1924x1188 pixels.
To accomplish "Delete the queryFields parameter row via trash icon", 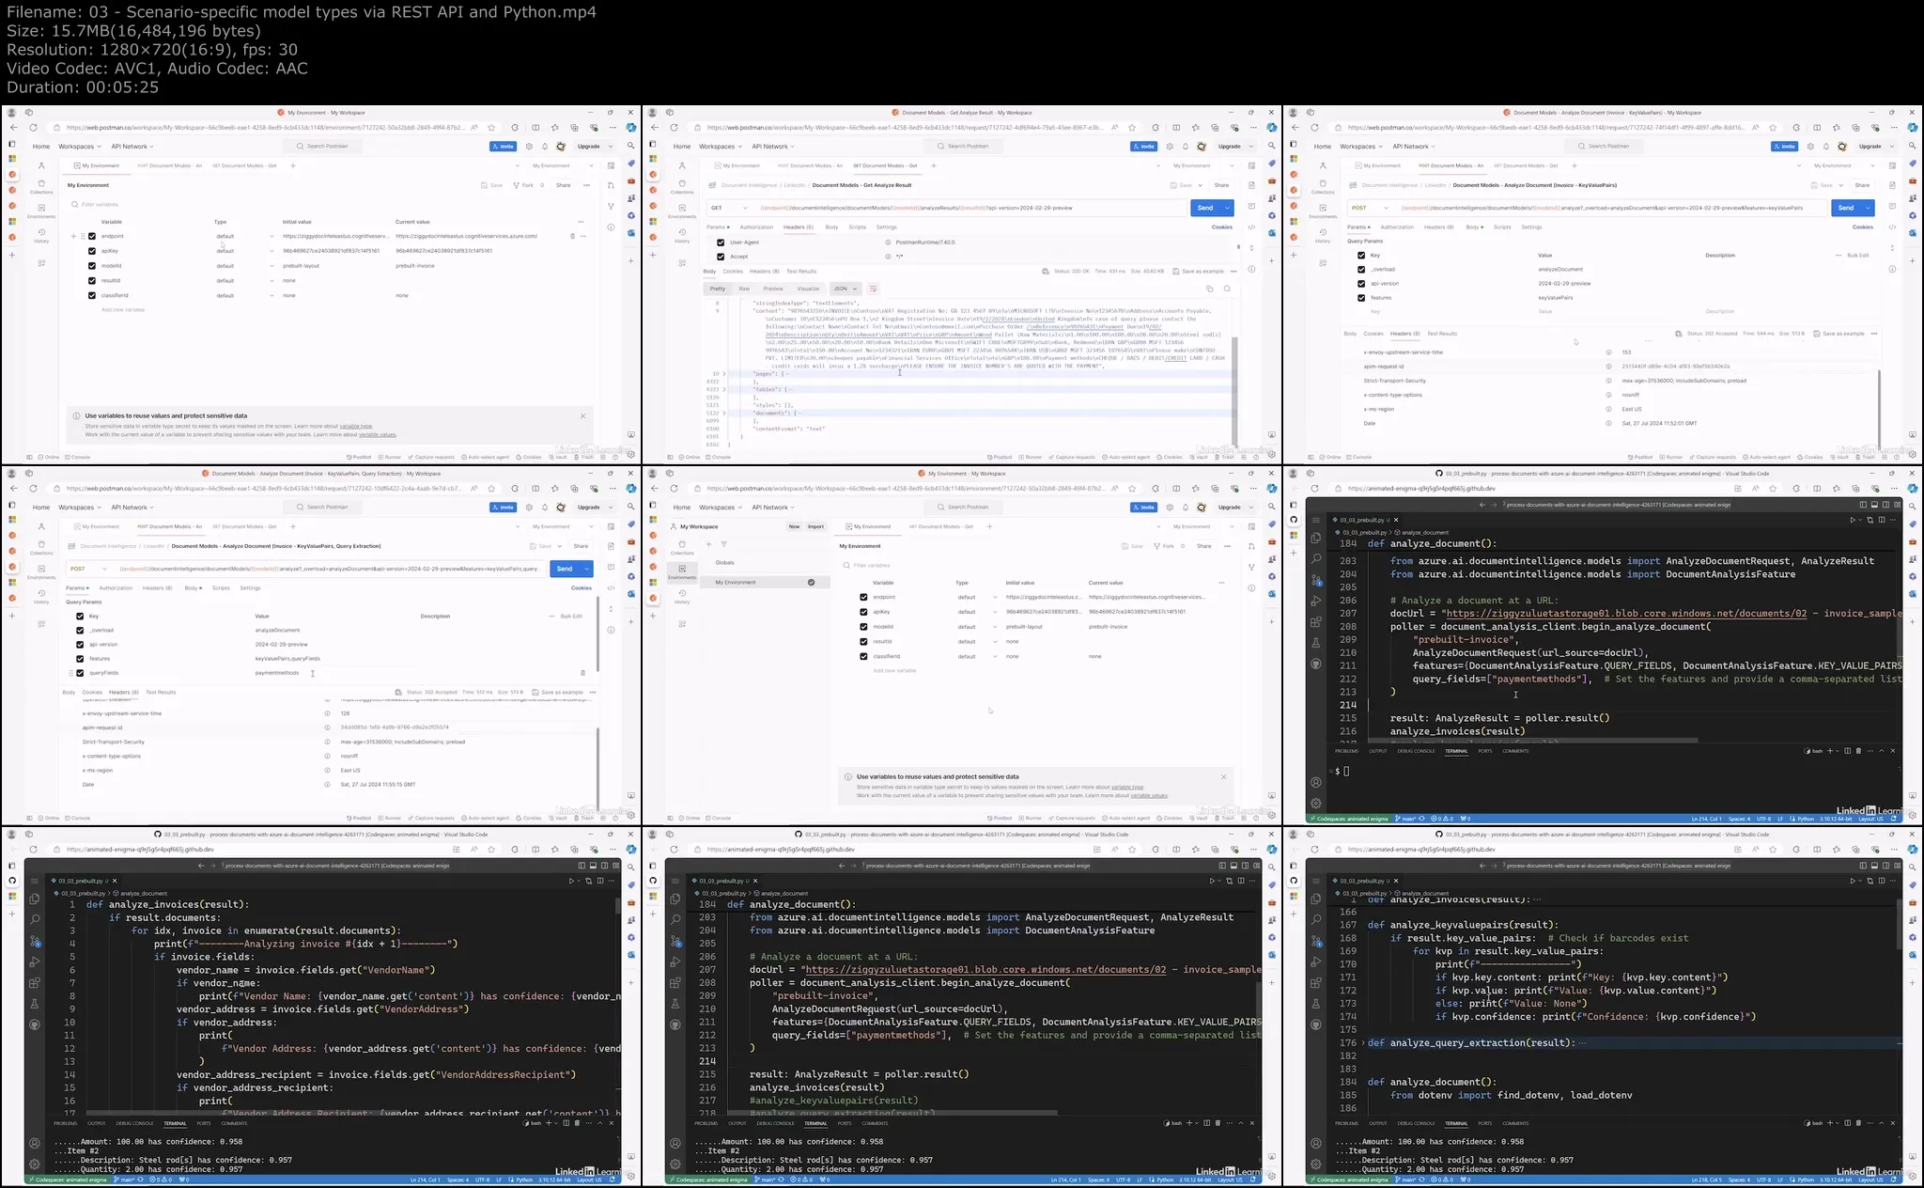I will click(582, 673).
